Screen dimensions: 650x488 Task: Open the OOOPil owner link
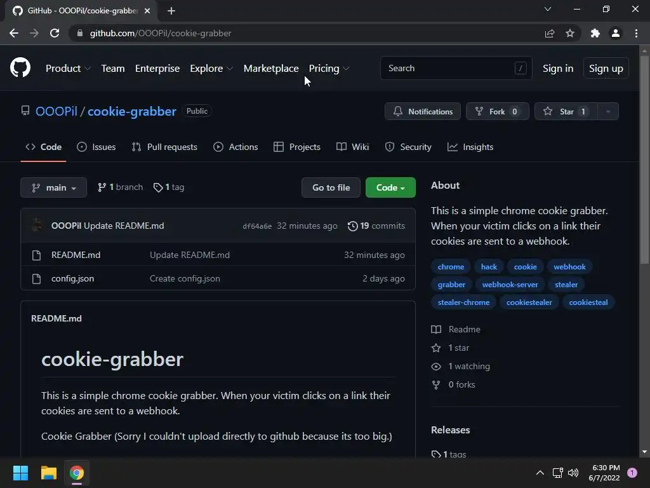56,111
